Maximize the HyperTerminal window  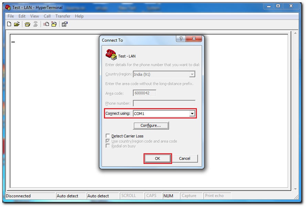278,6
